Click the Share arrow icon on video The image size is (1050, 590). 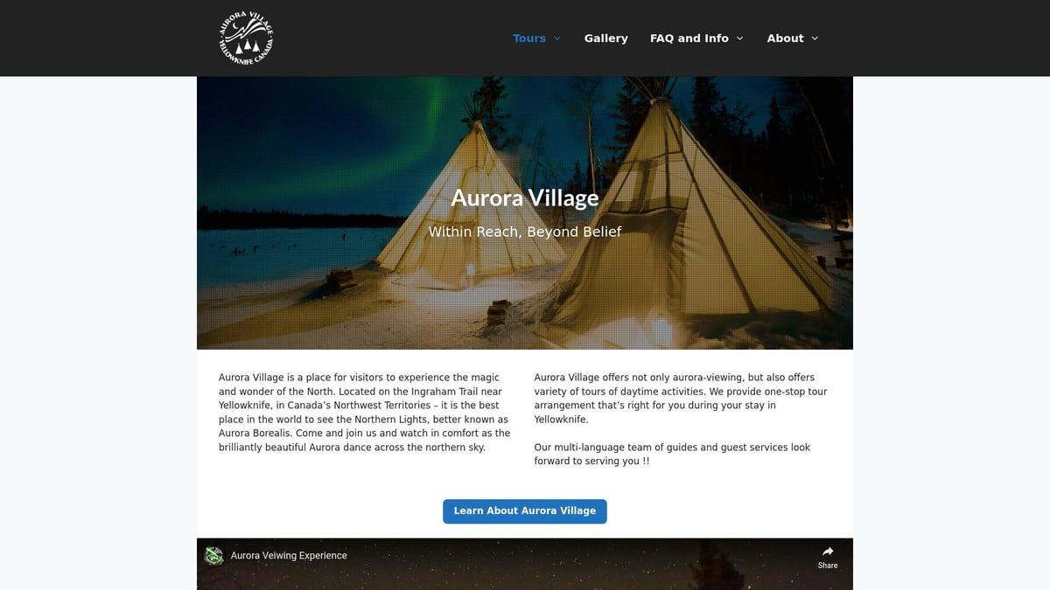[x=828, y=552]
